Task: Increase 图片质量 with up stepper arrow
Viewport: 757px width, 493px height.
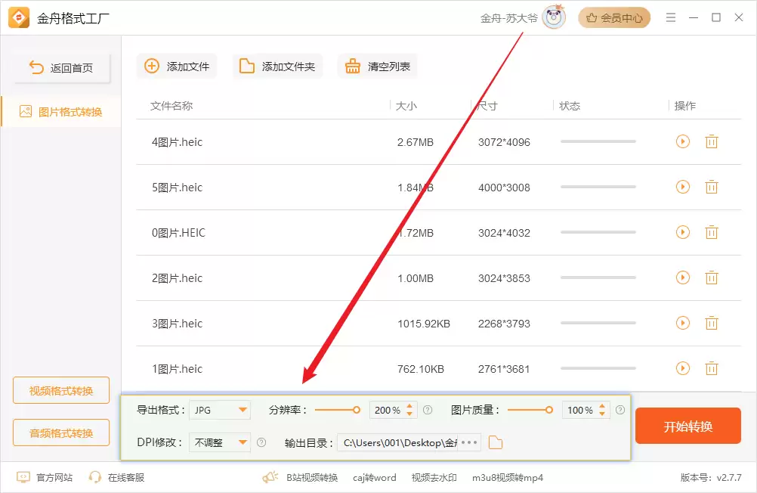Action: click(602, 406)
